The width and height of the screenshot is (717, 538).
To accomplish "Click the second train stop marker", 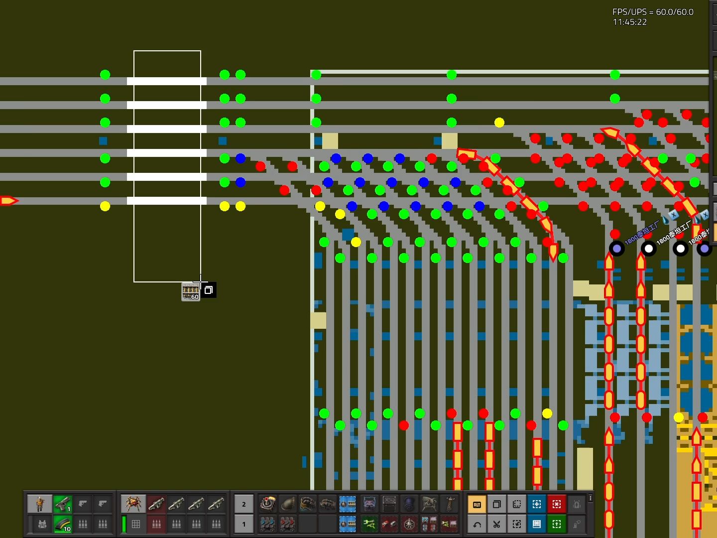I will coord(649,248).
